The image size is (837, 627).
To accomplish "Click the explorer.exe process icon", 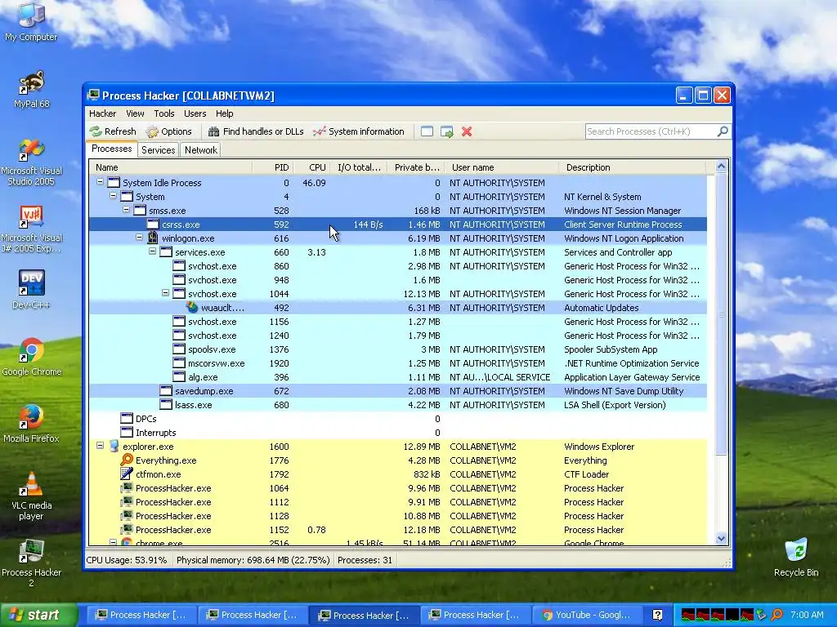I will pyautogui.click(x=113, y=446).
